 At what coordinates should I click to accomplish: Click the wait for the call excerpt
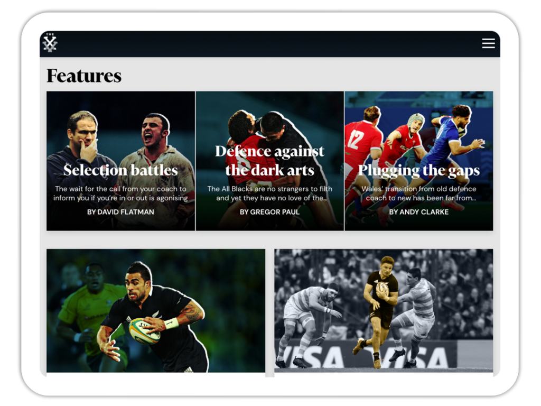tap(120, 193)
